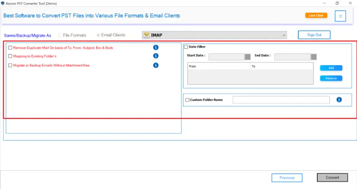The image size is (357, 189).
Task: Click info icon for Remove Duplicate Mail
Action: pos(156,47)
